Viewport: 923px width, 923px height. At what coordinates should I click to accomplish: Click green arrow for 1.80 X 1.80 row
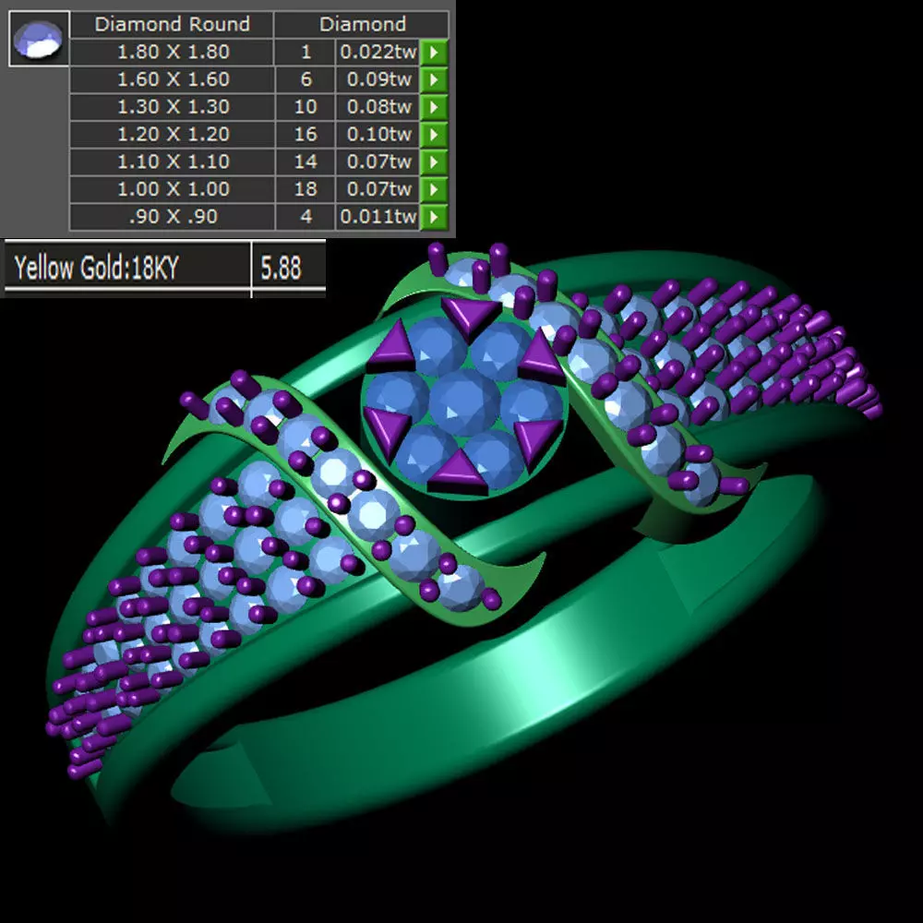pyautogui.click(x=434, y=52)
